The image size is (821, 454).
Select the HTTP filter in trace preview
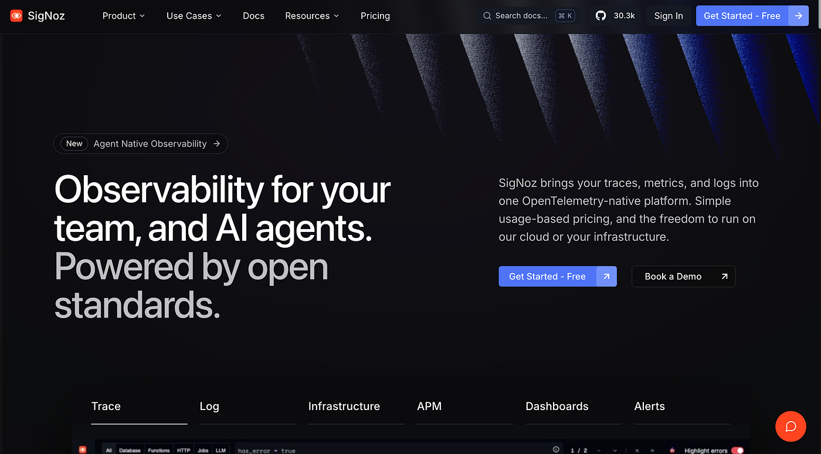[184, 450]
